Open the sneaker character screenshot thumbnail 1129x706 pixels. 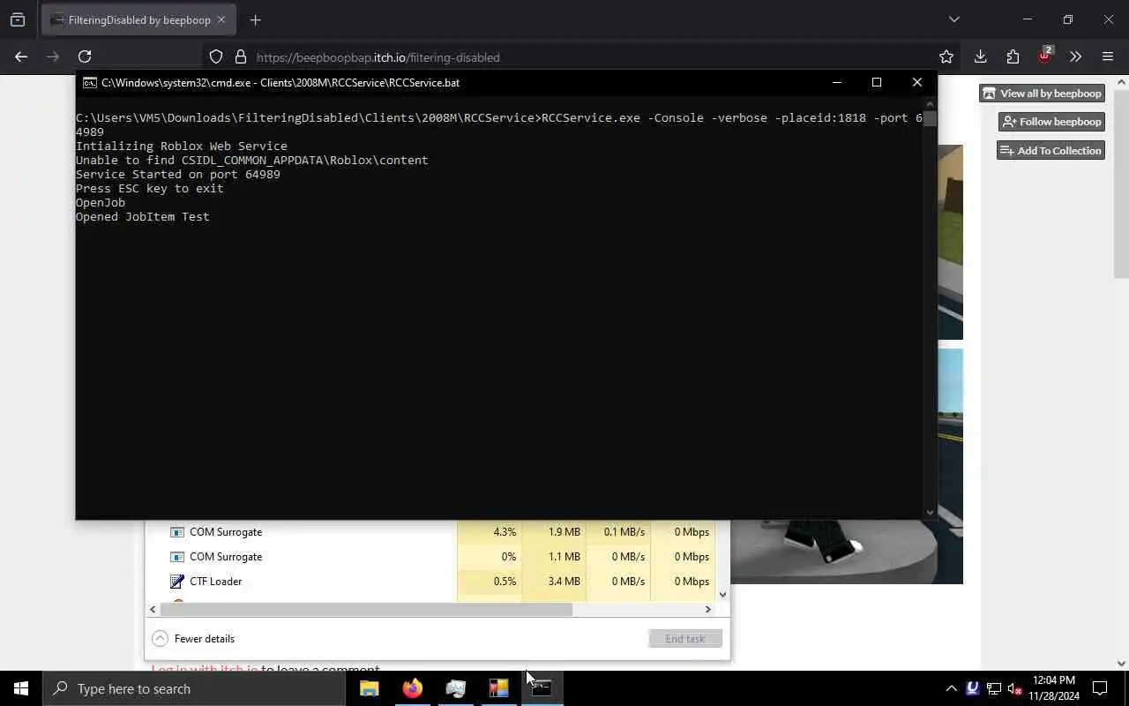847,552
